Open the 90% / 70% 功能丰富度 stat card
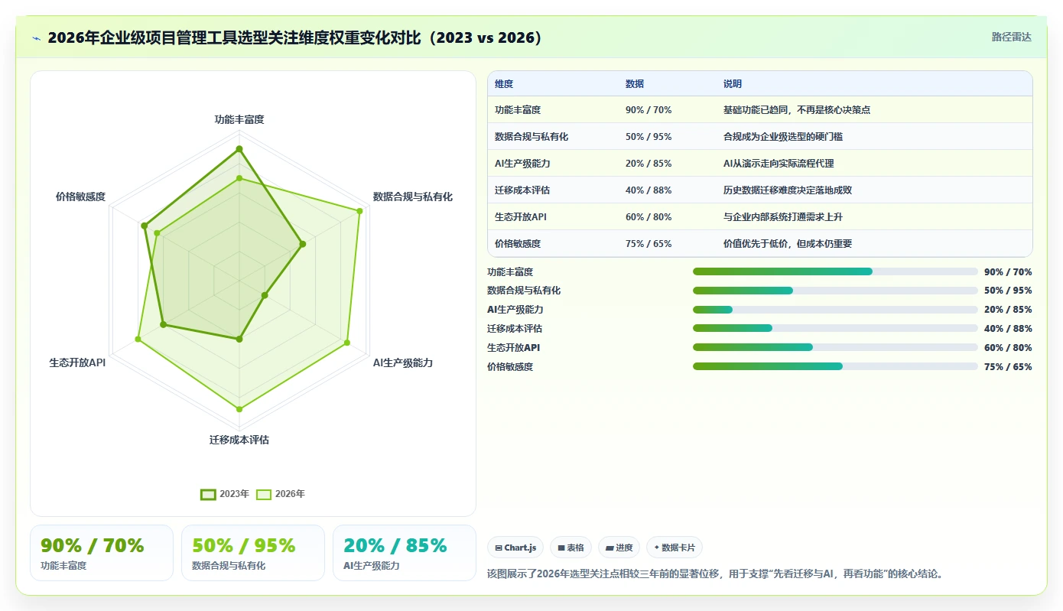 [102, 553]
